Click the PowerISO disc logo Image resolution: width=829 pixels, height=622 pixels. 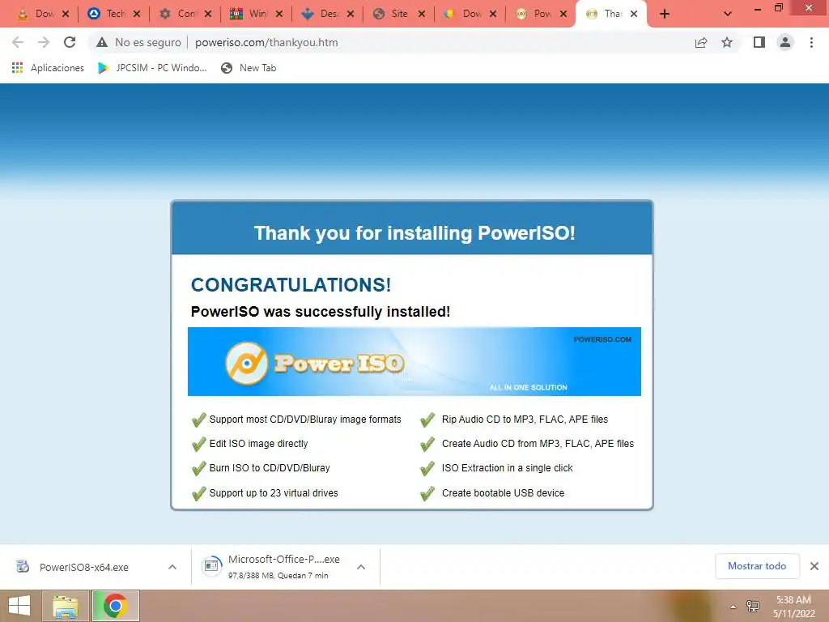[246, 363]
